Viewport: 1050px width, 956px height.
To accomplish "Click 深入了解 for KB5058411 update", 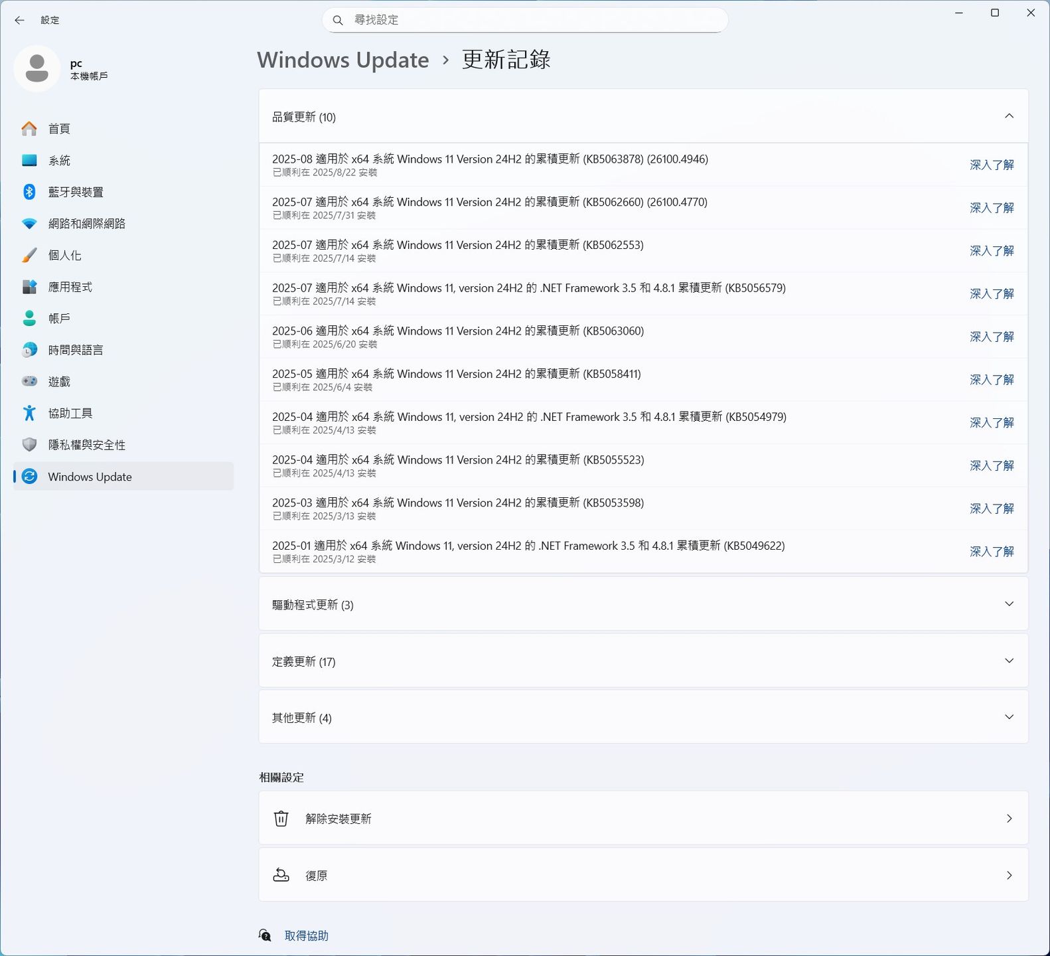I will click(x=992, y=380).
